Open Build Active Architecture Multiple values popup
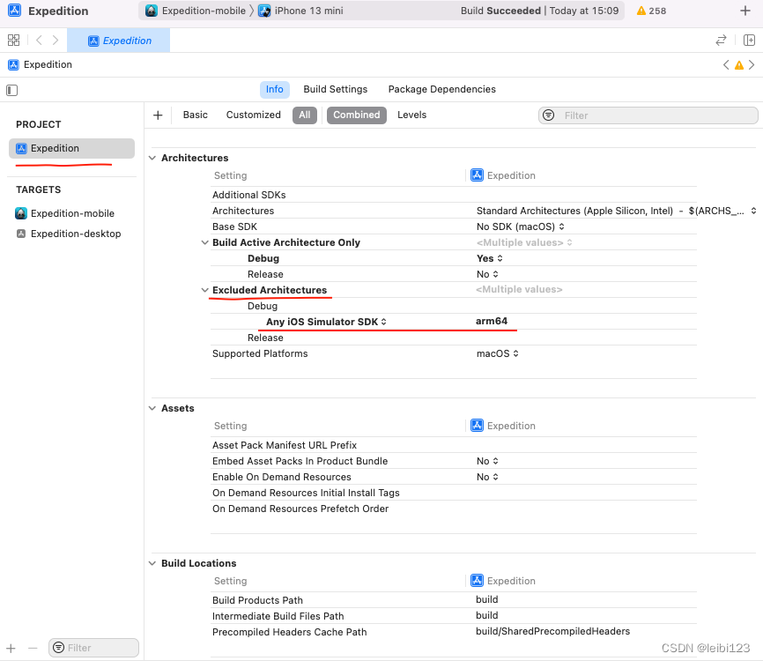763x661 pixels. pos(524,242)
